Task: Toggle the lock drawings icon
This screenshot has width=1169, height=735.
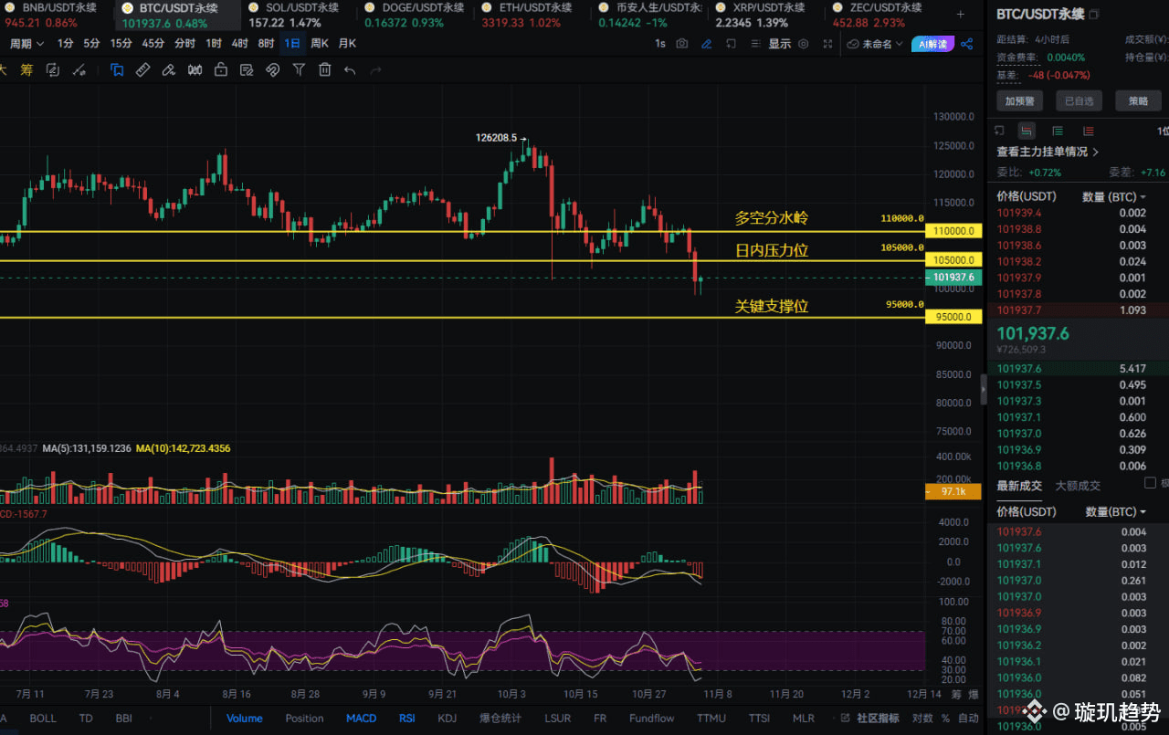Action: coord(220,69)
